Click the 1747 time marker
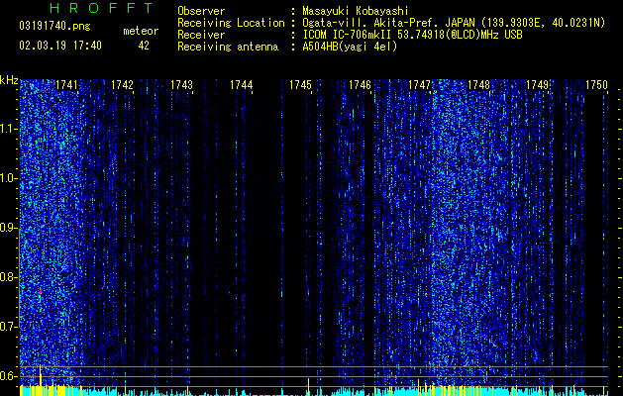The width and height of the screenshot is (623, 396). (419, 84)
